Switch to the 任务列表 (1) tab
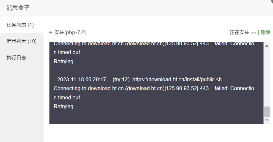 (20, 25)
